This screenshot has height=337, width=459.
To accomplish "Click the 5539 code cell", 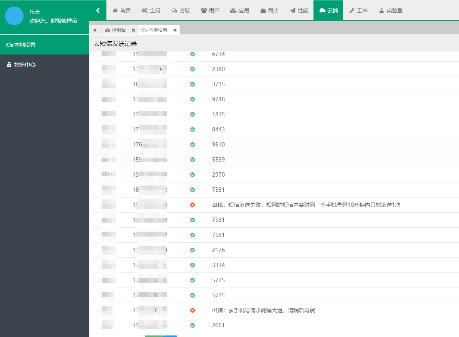I will pyautogui.click(x=218, y=160).
